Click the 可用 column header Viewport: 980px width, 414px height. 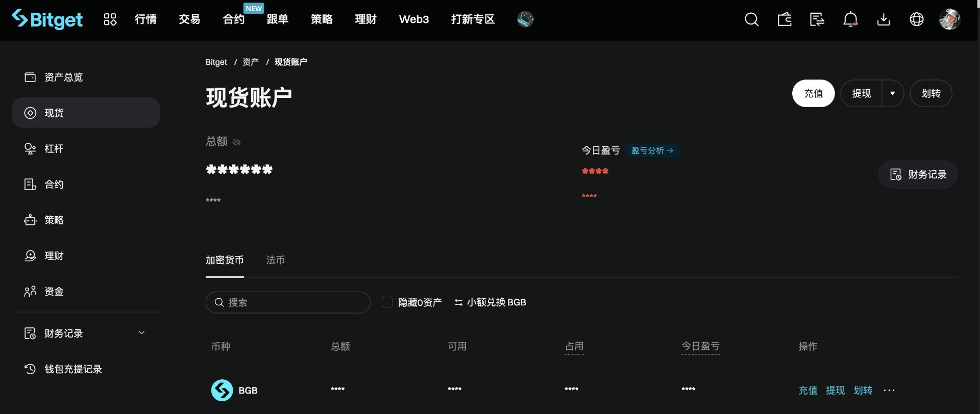click(457, 347)
